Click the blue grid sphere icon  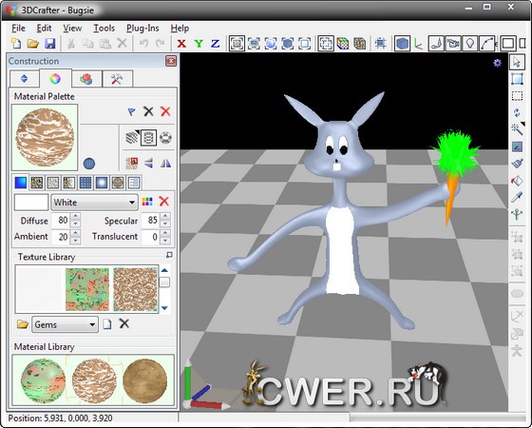pyautogui.click(x=89, y=164)
